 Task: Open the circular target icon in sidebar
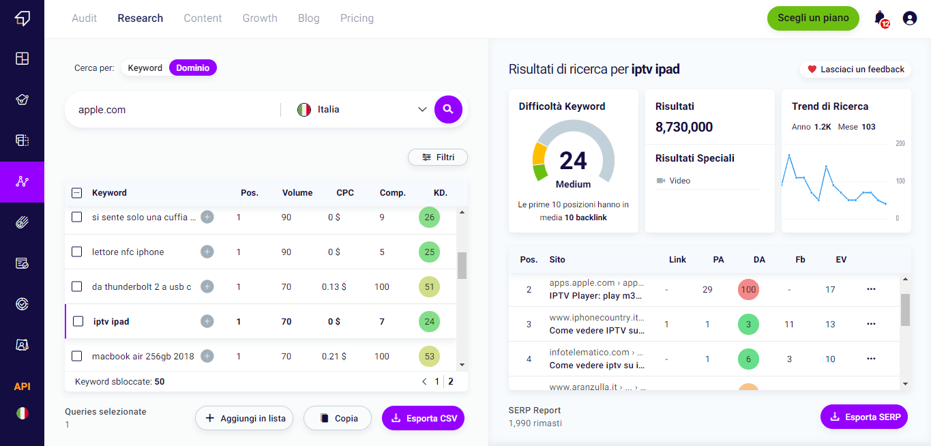pyautogui.click(x=22, y=304)
